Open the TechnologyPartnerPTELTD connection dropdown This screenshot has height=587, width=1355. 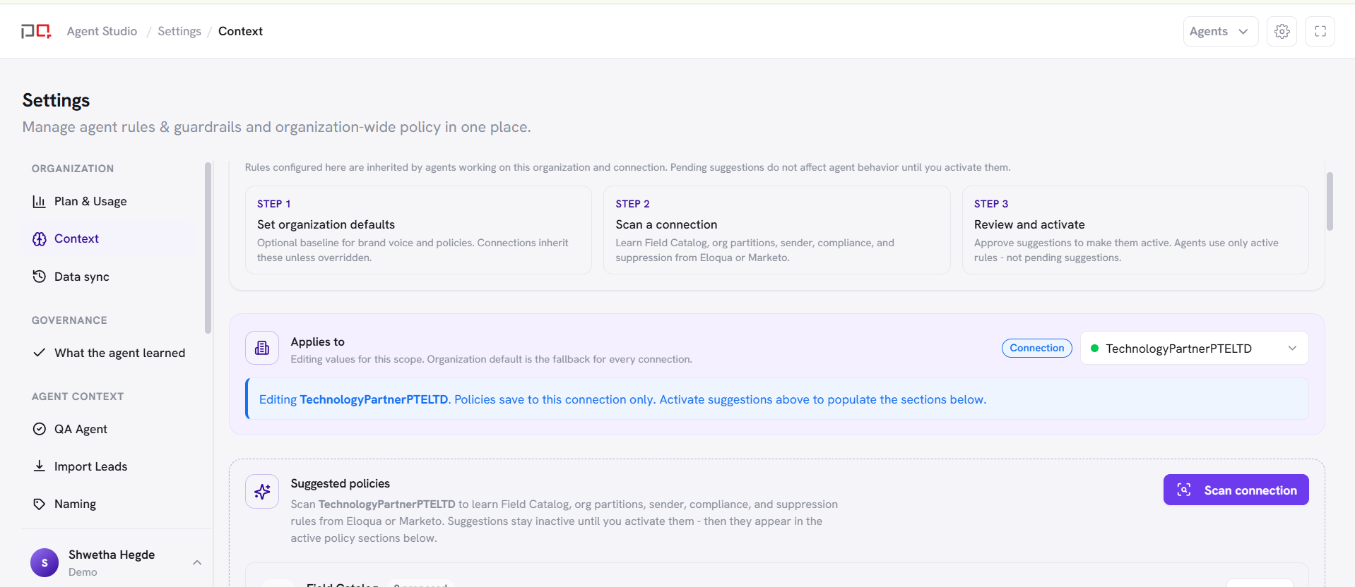pyautogui.click(x=1195, y=349)
